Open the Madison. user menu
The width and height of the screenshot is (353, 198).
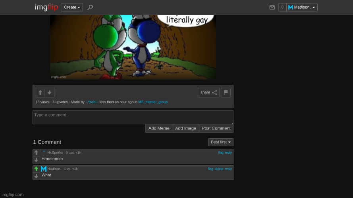coord(302,7)
